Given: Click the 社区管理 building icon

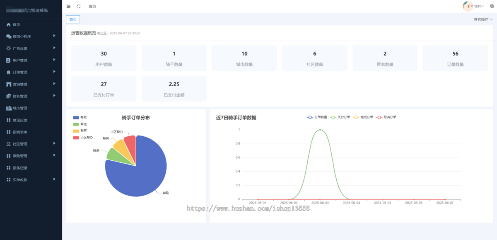Looking at the screenshot, I should pos(9,144).
